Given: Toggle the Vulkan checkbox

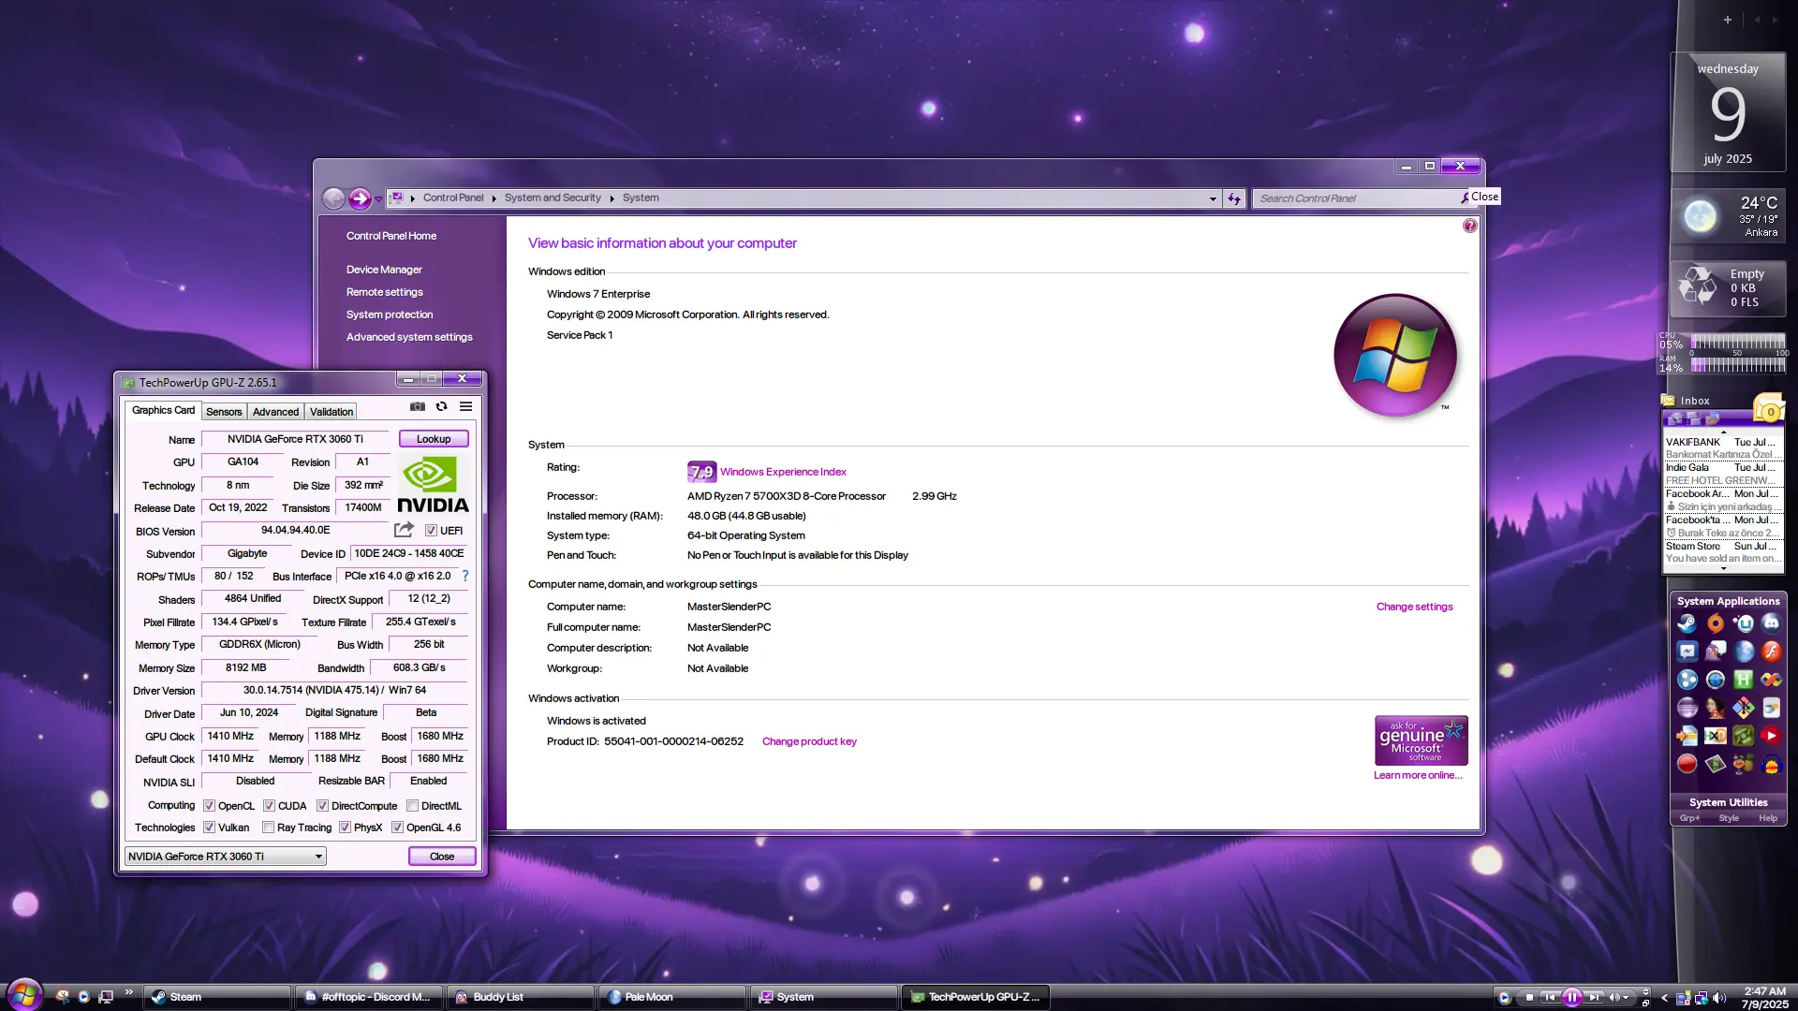Looking at the screenshot, I should 210,828.
